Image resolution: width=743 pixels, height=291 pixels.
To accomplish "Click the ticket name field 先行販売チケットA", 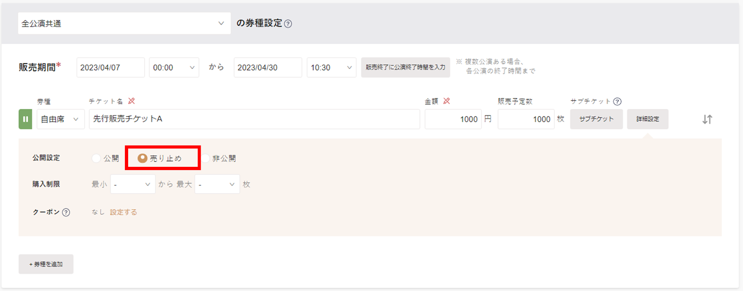I will click(x=254, y=119).
